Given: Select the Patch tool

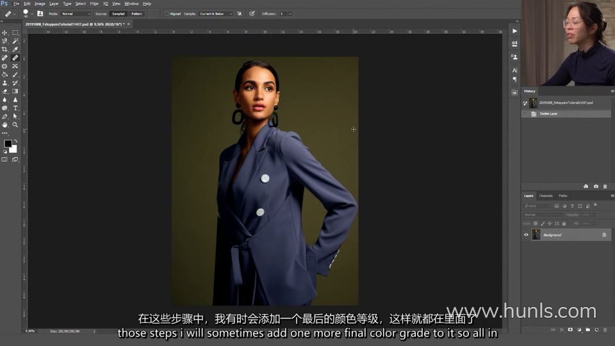Looking at the screenshot, I should coord(4,66).
